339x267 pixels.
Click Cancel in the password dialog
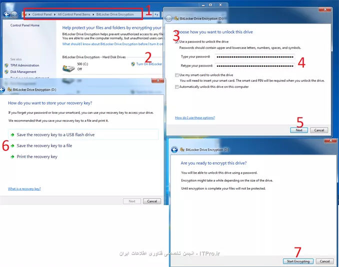point(319,130)
